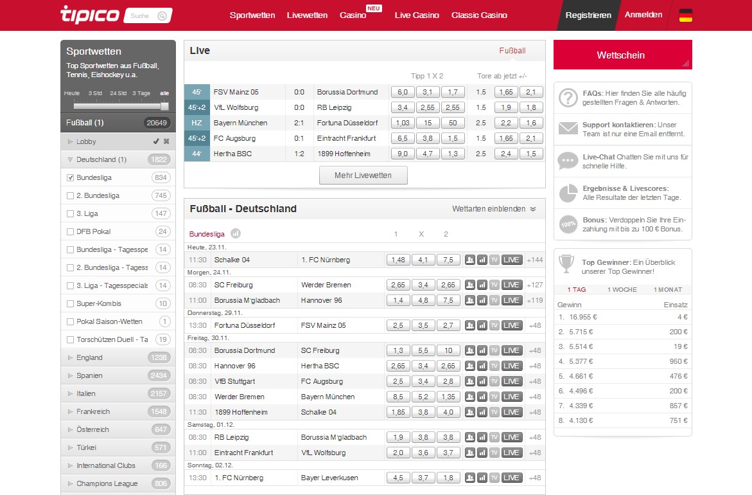
Task: Open the Wettschein bet slip
Action: (x=622, y=55)
